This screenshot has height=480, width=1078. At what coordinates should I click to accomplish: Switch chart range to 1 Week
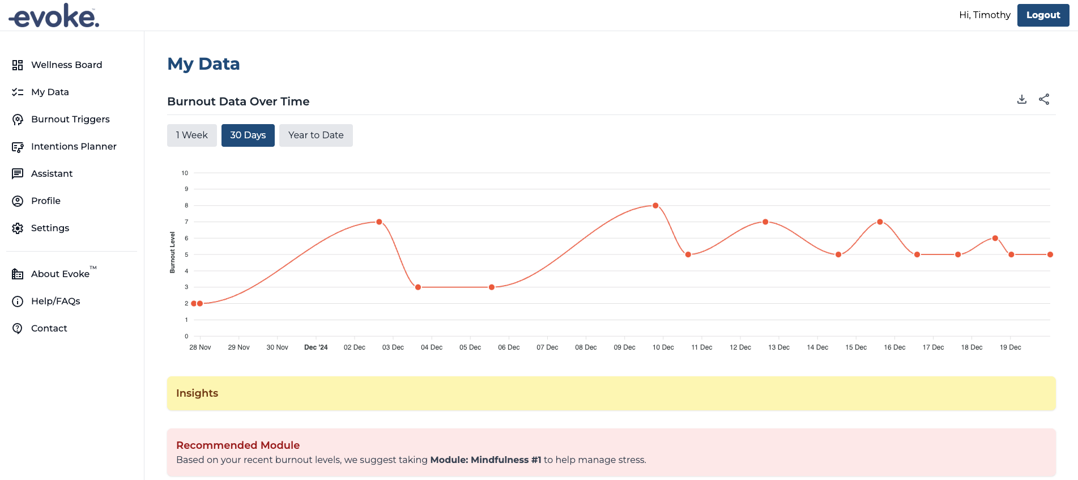(x=191, y=135)
